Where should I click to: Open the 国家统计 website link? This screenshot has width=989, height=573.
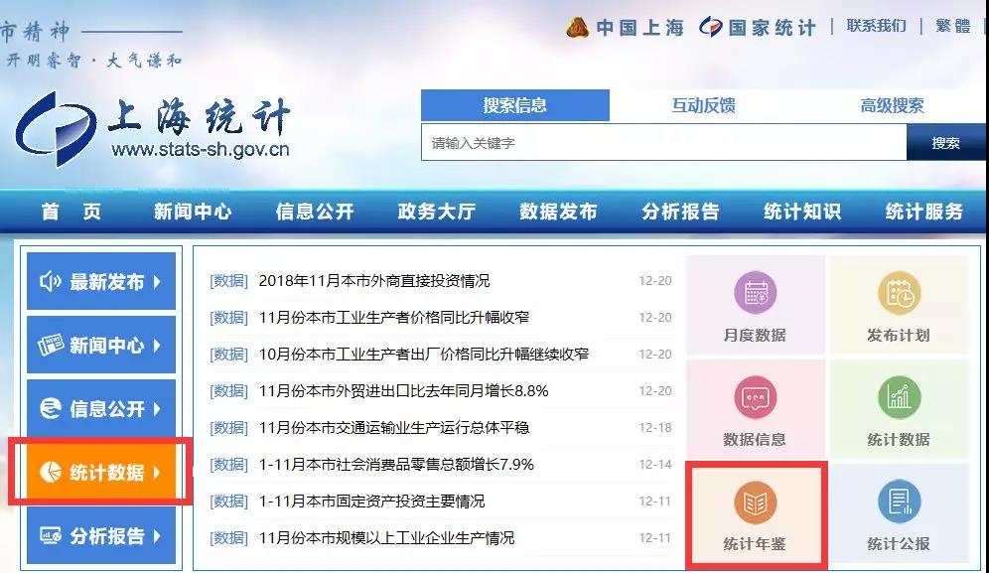point(758,27)
